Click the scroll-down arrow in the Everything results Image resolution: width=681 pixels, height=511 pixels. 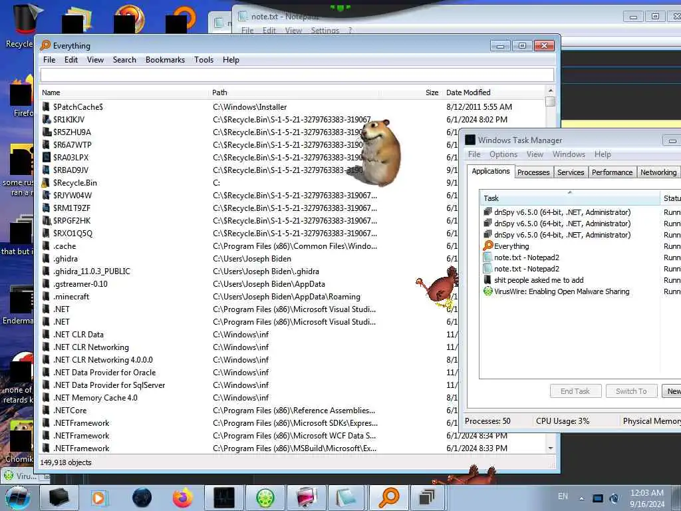coord(550,448)
